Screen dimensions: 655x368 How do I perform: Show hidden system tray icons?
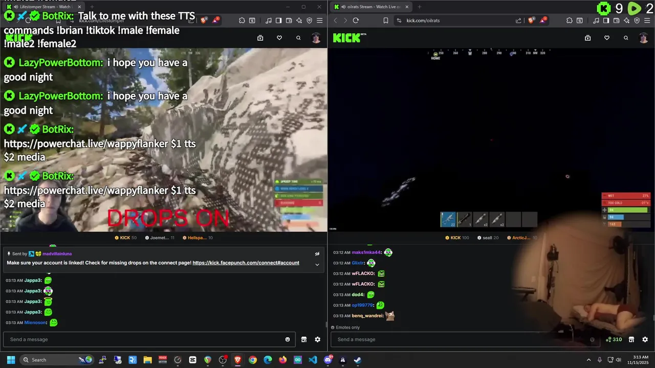point(588,360)
